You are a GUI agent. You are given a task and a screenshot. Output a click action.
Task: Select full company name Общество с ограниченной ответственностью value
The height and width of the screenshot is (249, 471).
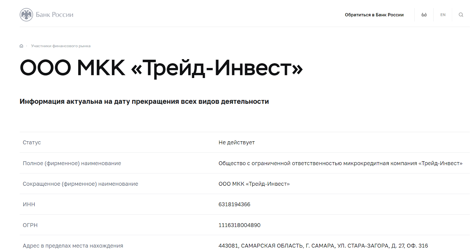coord(340,163)
